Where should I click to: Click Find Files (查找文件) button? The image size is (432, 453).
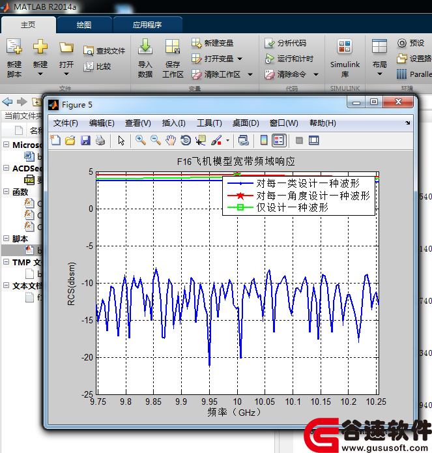pos(104,51)
